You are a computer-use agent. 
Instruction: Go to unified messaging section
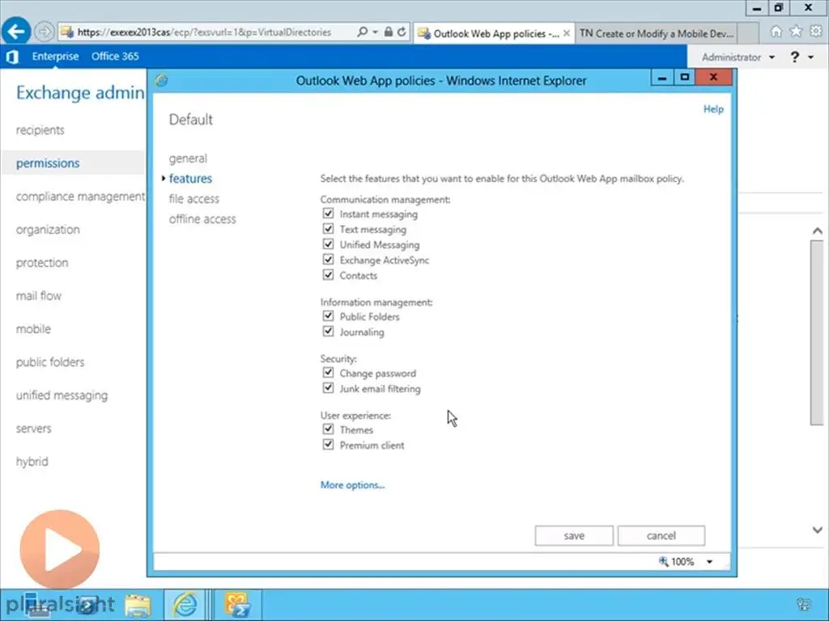point(62,395)
